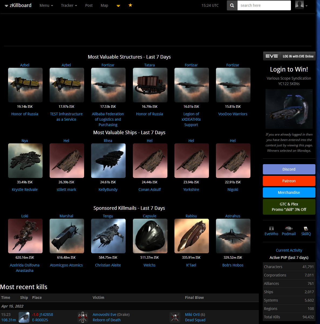Open Christian Aleite pilot link
The image size is (320, 324).
tap(108, 265)
